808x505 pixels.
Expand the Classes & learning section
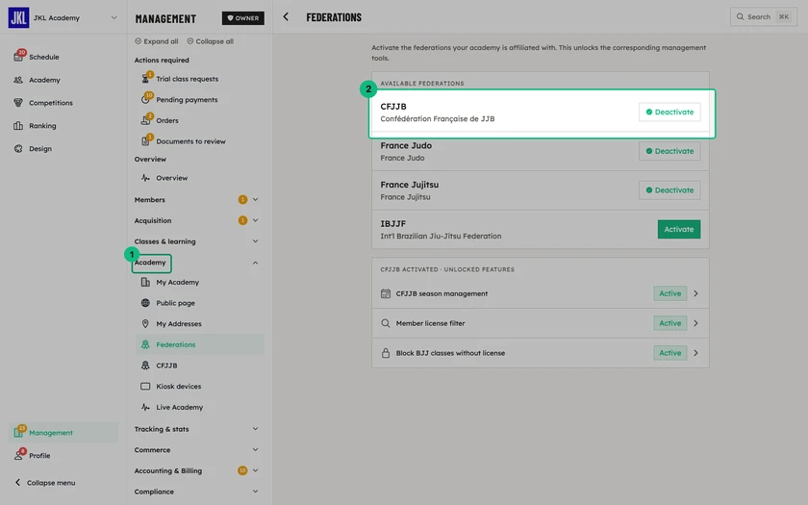click(x=255, y=241)
